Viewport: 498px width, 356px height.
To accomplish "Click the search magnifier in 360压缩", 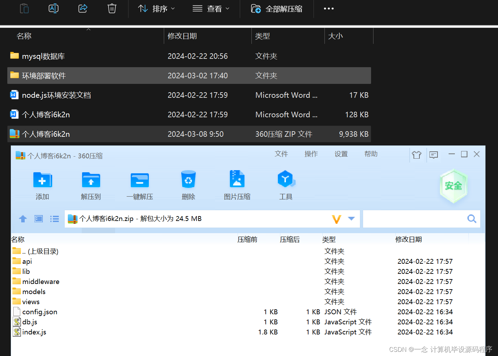I will point(472,219).
